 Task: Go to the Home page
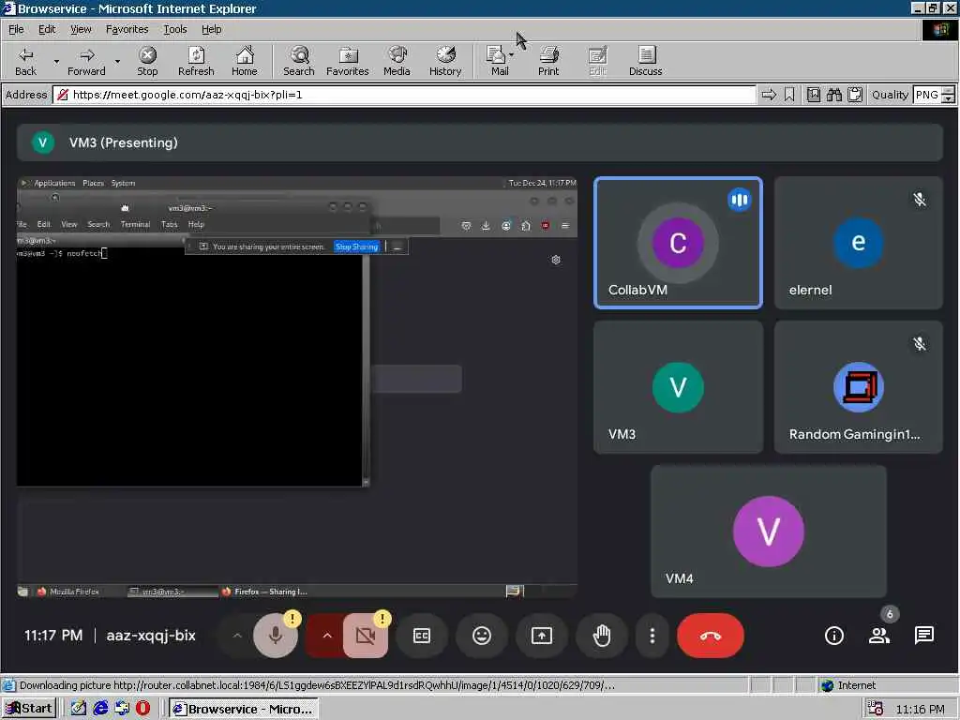[245, 61]
